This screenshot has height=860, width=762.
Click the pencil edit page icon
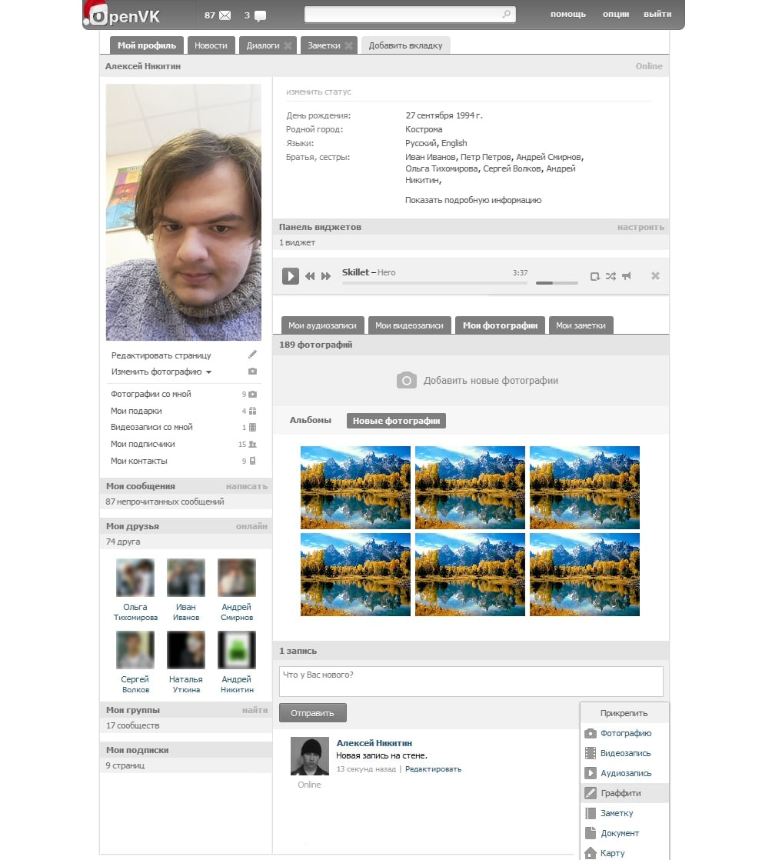pos(252,355)
